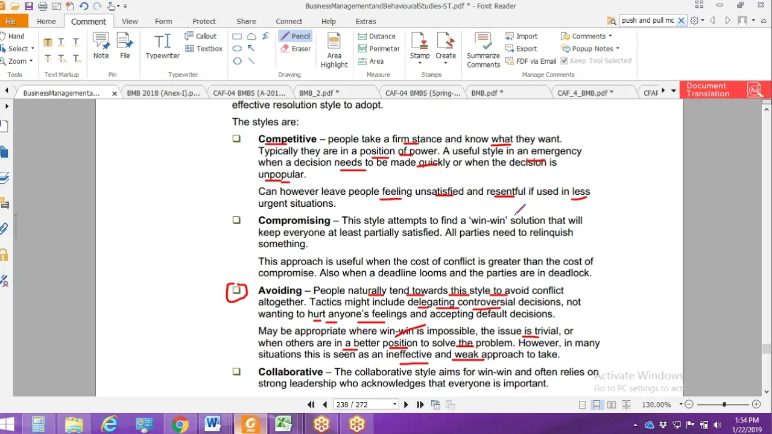Open Microsoft Word from the taskbar
This screenshot has height=434, width=772.
(x=213, y=424)
